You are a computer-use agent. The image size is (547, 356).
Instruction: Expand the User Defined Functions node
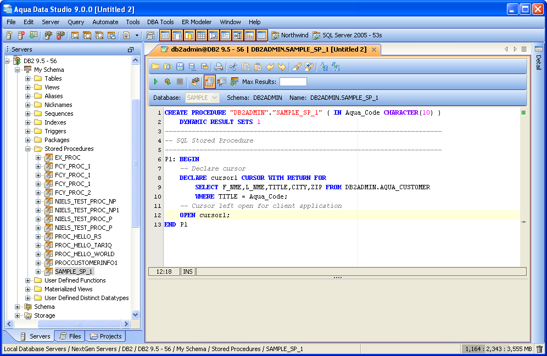click(x=28, y=280)
